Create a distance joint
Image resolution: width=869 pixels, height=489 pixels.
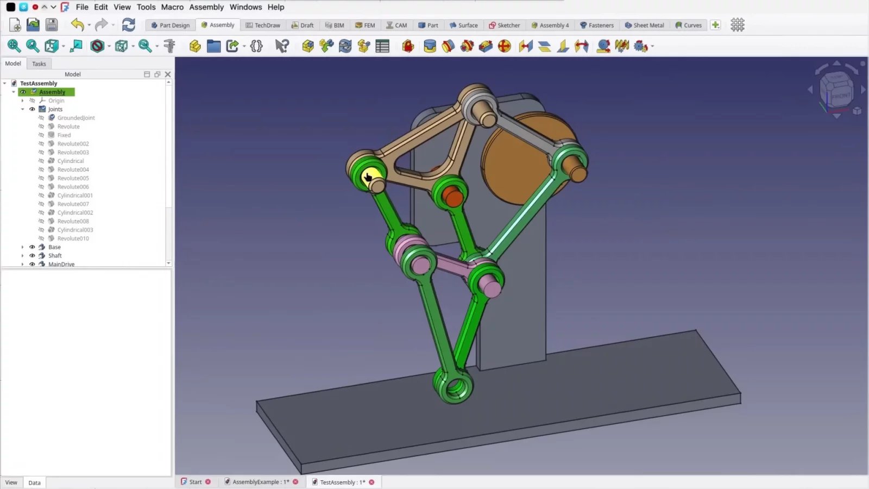point(526,46)
